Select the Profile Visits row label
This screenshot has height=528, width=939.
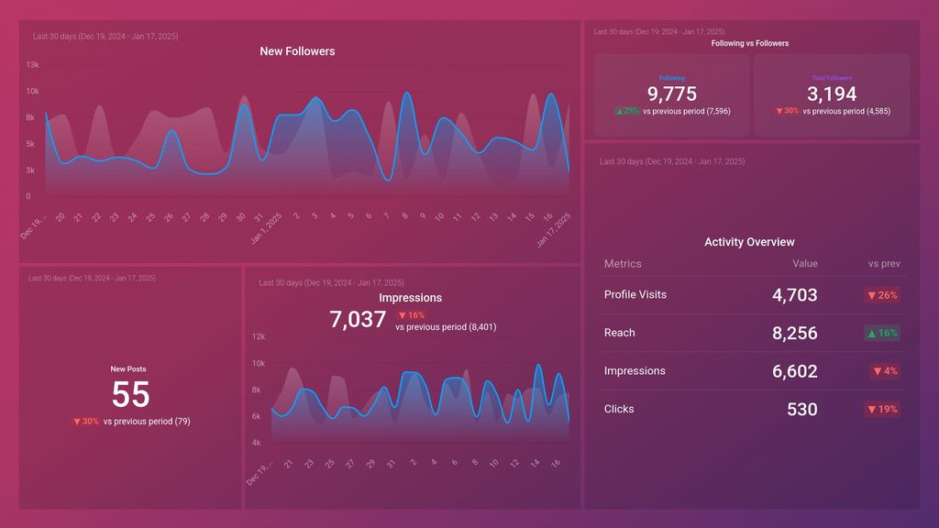635,294
